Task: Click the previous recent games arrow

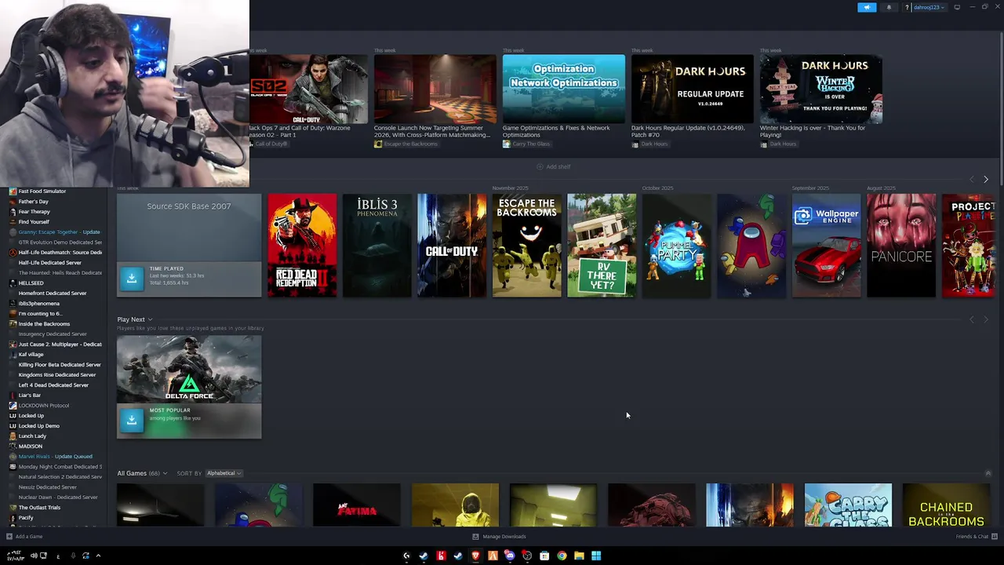Action: point(972,180)
